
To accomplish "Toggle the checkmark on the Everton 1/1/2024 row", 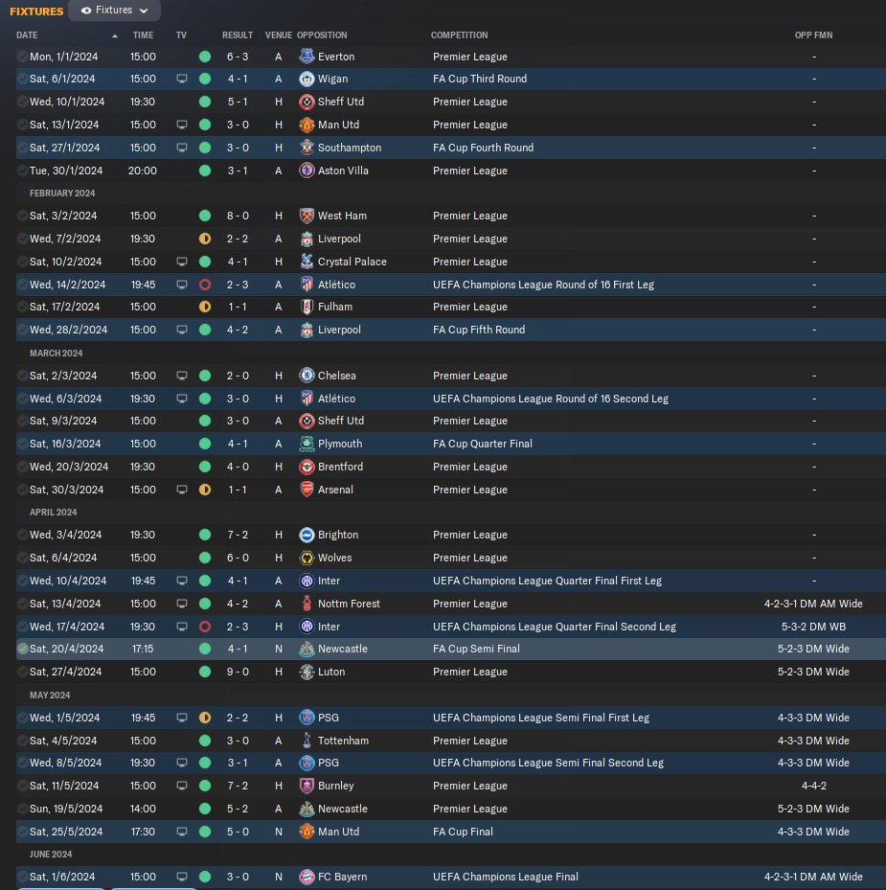I will (x=23, y=57).
